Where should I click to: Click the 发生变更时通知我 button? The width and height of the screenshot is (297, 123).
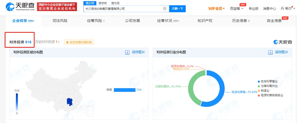point(79,42)
